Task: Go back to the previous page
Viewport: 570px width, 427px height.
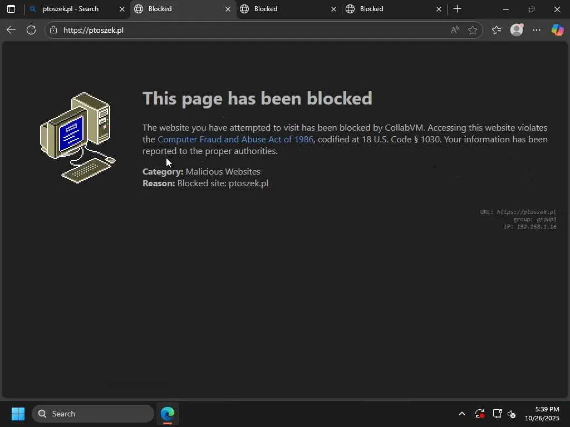Action: point(11,30)
